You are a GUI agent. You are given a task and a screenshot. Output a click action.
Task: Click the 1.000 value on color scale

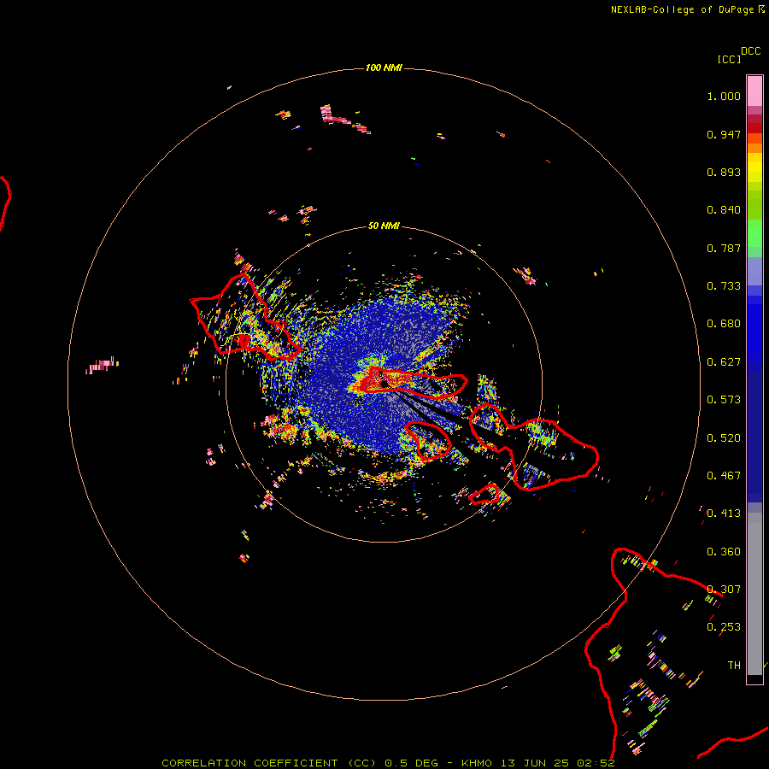(x=724, y=96)
